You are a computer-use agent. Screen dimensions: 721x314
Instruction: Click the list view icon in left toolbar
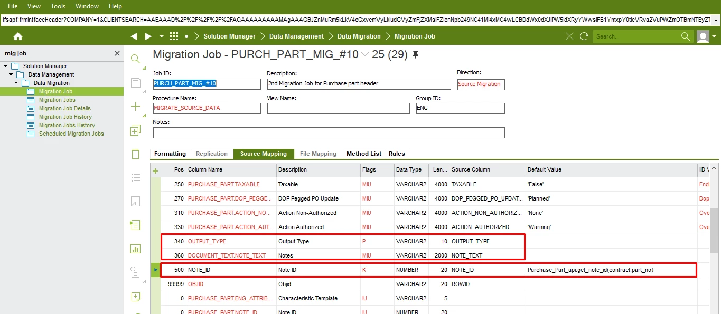pyautogui.click(x=136, y=177)
